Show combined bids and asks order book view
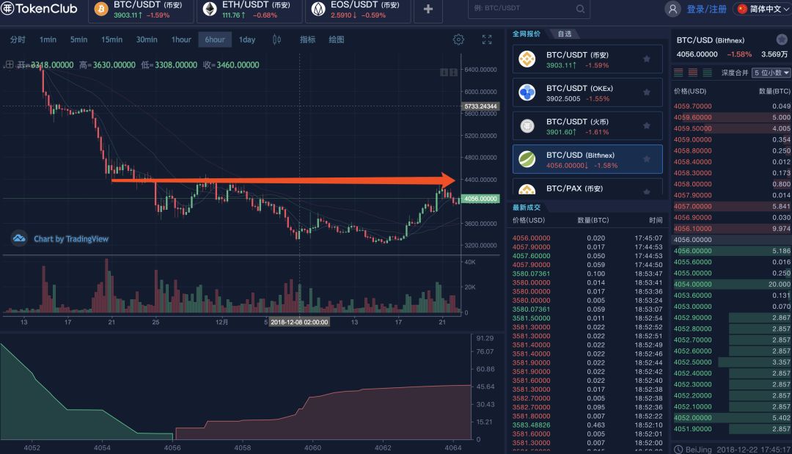The image size is (792, 454). point(678,73)
